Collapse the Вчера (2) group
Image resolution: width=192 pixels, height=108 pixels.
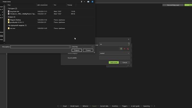pyautogui.click(x=12, y=17)
